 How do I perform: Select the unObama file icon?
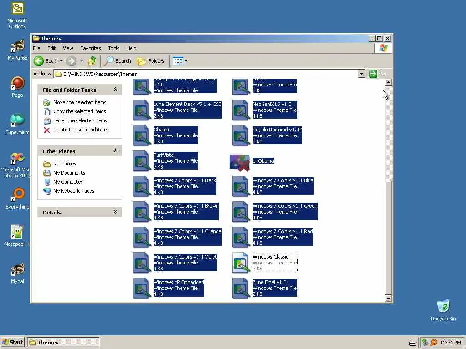pos(240,163)
